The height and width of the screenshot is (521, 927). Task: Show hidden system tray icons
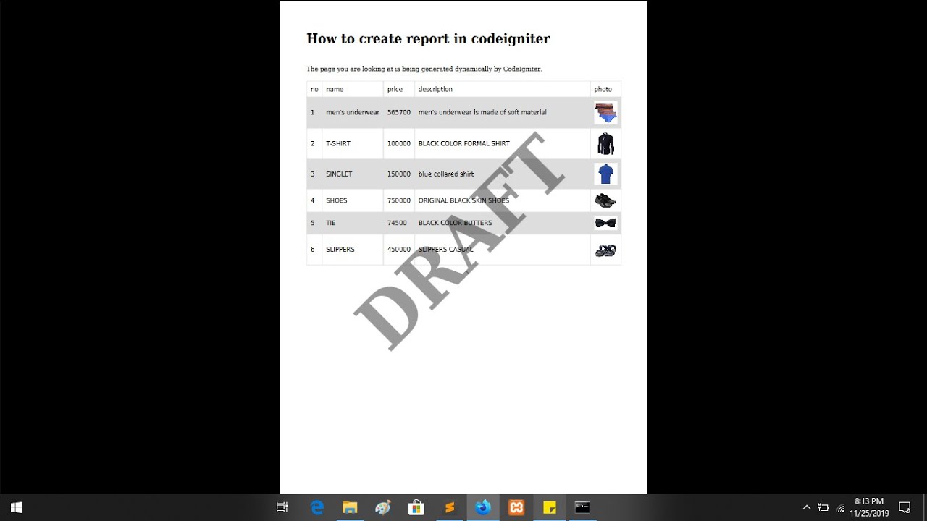[807, 507]
